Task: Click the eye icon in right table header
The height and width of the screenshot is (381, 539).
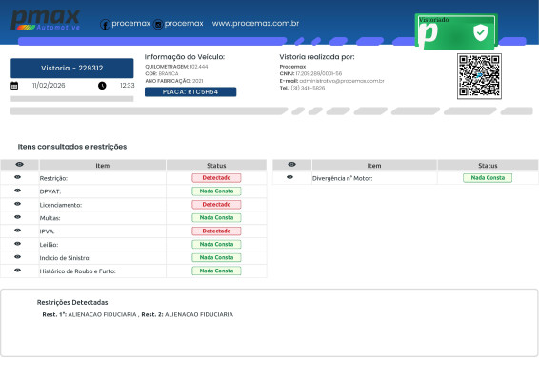Action: [x=291, y=165]
